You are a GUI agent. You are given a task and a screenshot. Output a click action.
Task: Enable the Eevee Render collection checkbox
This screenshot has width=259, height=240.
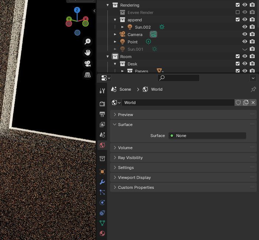click(238, 12)
